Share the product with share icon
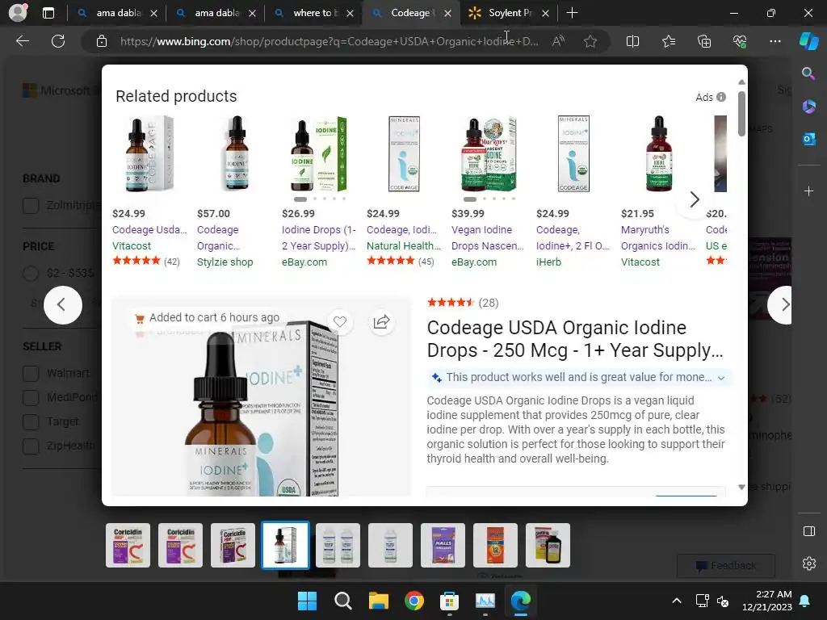Image resolution: width=827 pixels, height=620 pixels. click(381, 321)
